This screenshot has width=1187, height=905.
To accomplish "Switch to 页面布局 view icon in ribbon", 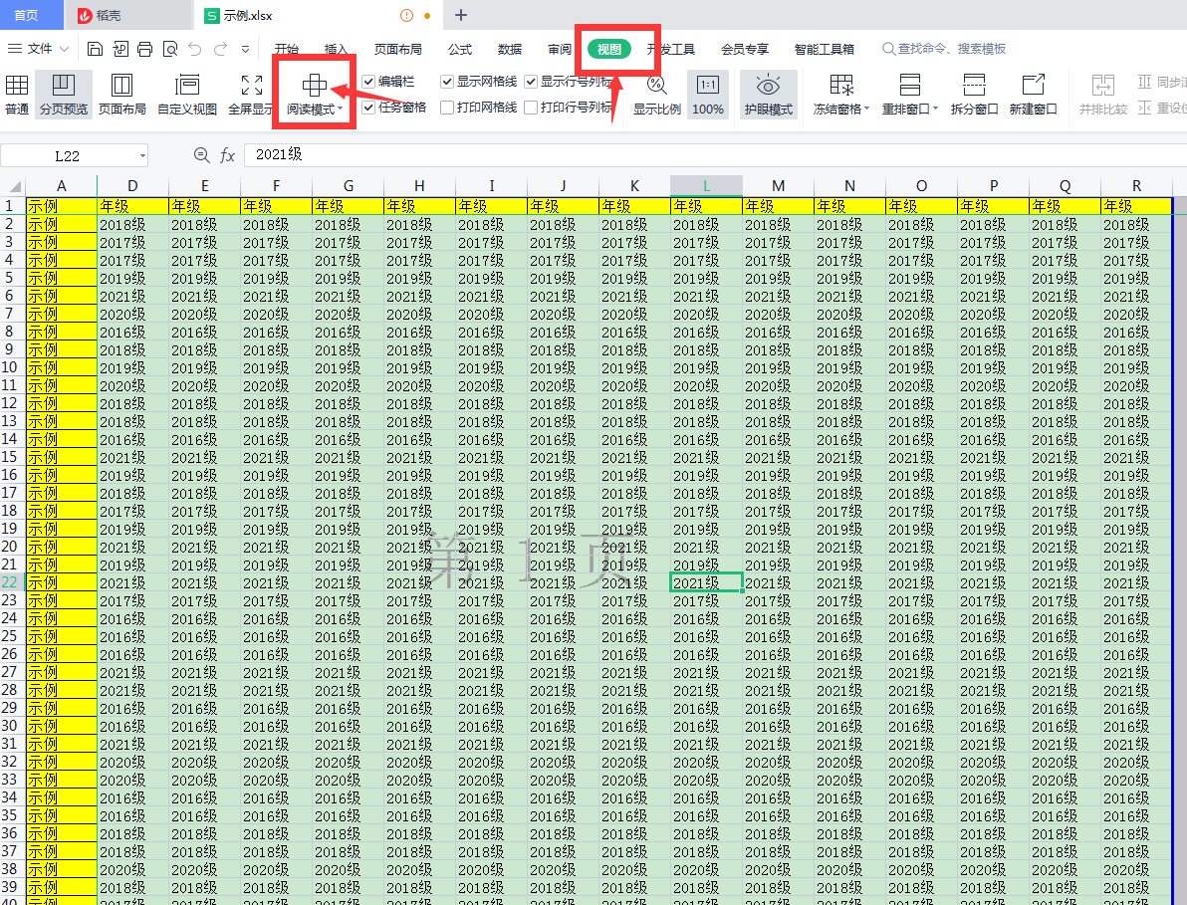I will (x=121, y=95).
